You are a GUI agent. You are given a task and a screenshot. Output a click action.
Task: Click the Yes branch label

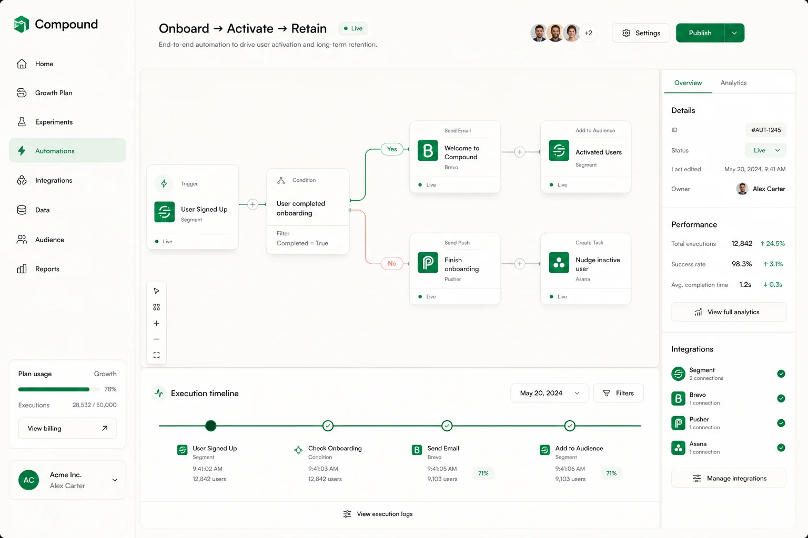tap(392, 149)
